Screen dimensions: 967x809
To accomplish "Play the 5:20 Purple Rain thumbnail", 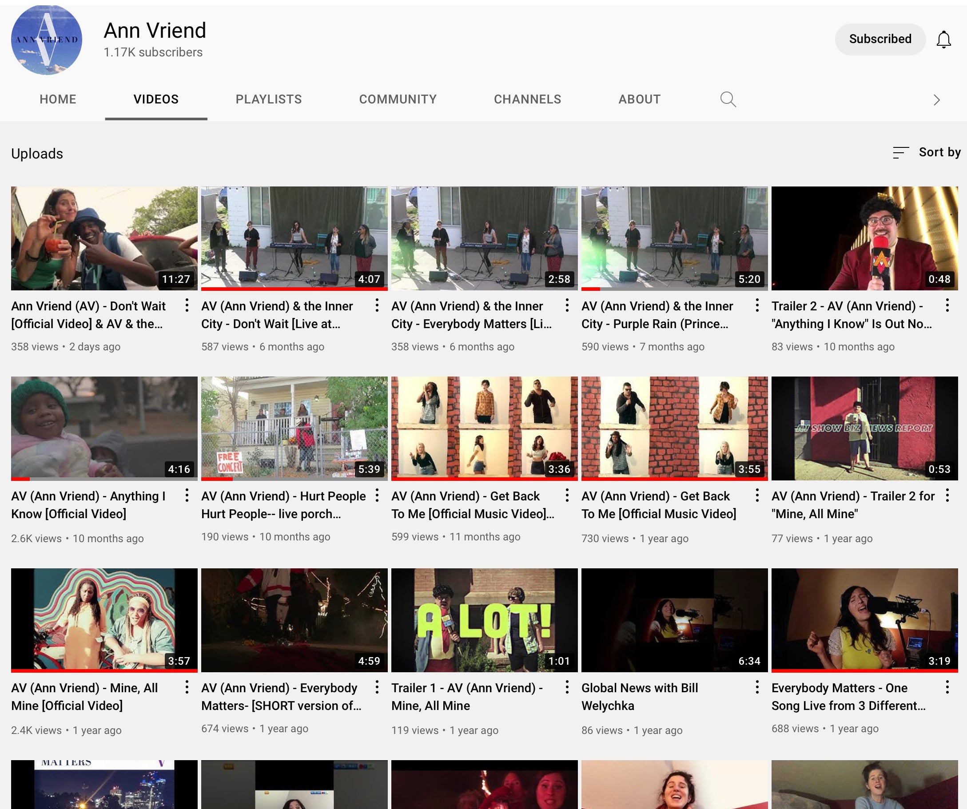I will (675, 238).
